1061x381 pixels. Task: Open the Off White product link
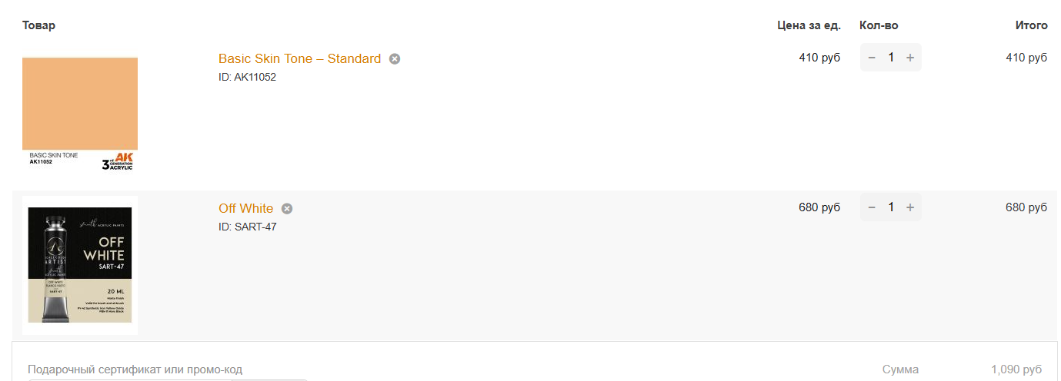pos(245,208)
